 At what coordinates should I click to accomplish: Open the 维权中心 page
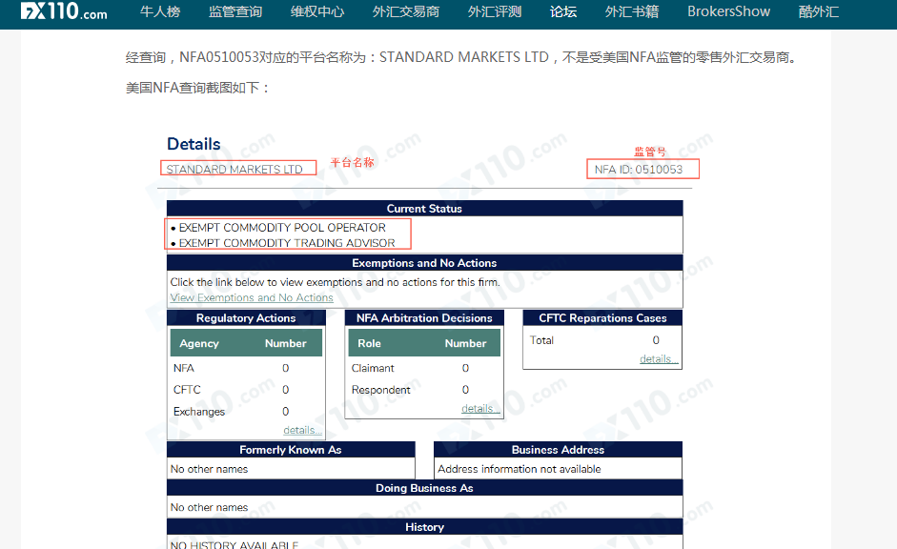coord(317,12)
